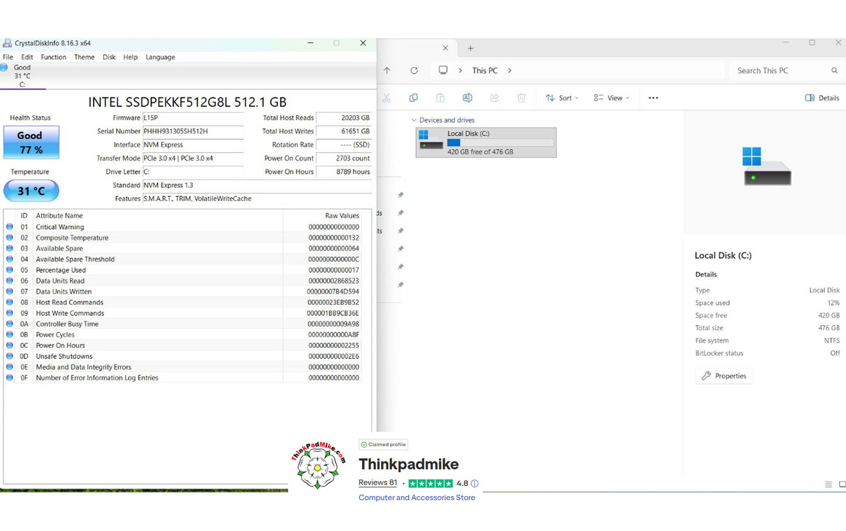Click the Rename icon in Explorer toolbar

467,98
